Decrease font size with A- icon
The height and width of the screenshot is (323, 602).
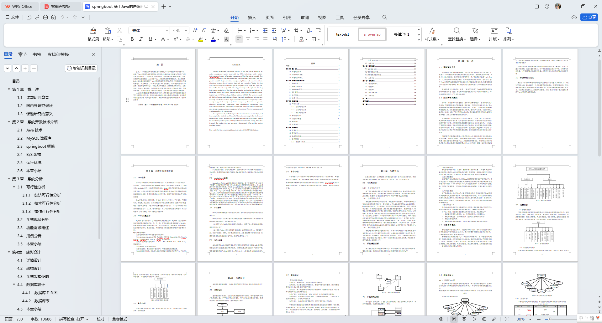pos(204,30)
